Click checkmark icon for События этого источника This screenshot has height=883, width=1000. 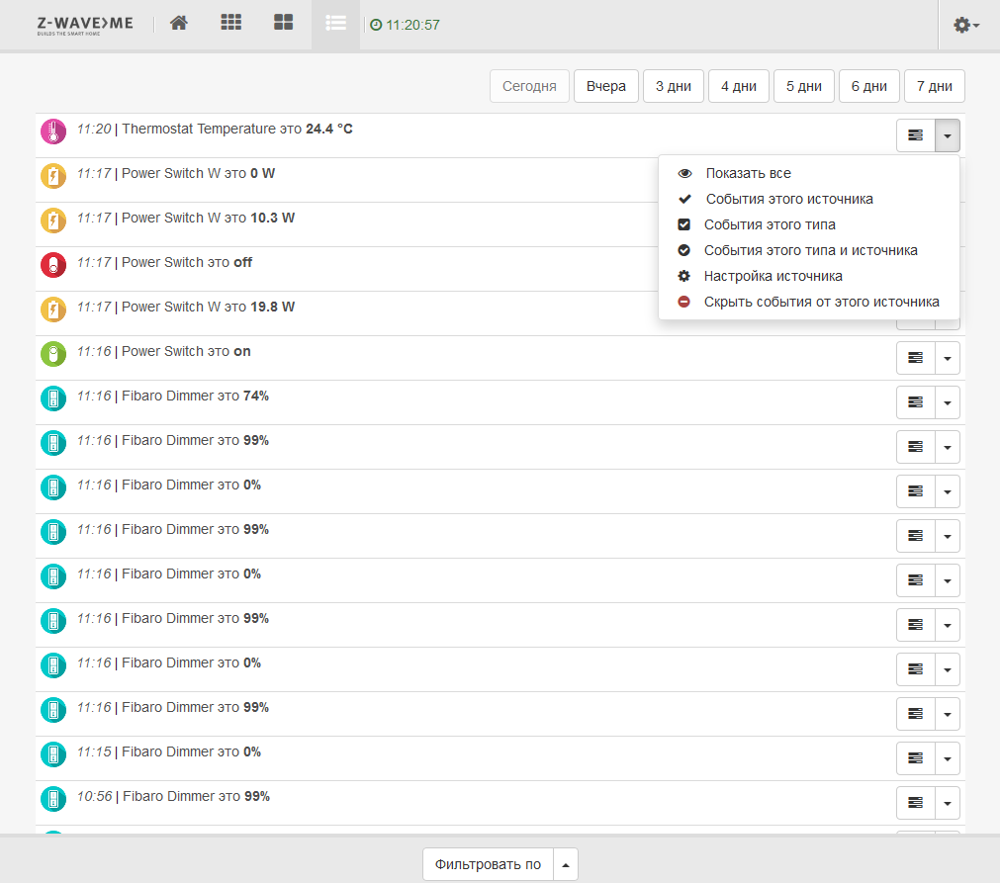pyautogui.click(x=684, y=199)
